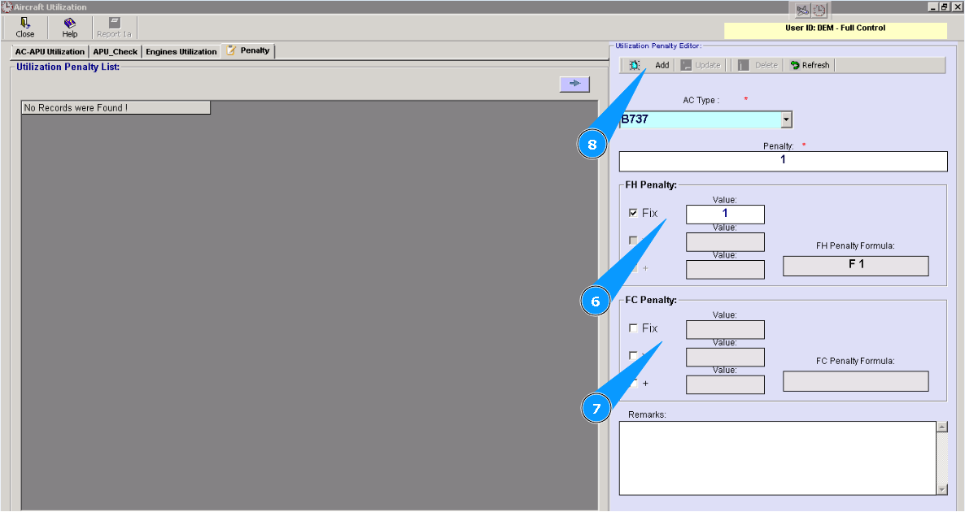Click the Close toolbar icon

pos(24,28)
